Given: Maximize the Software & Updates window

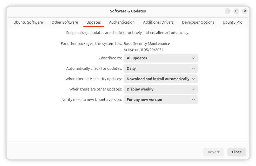Looking at the screenshot, I should [x=236, y=11].
